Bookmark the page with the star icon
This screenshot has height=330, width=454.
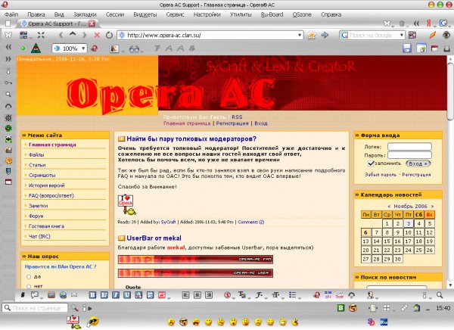click(312, 36)
